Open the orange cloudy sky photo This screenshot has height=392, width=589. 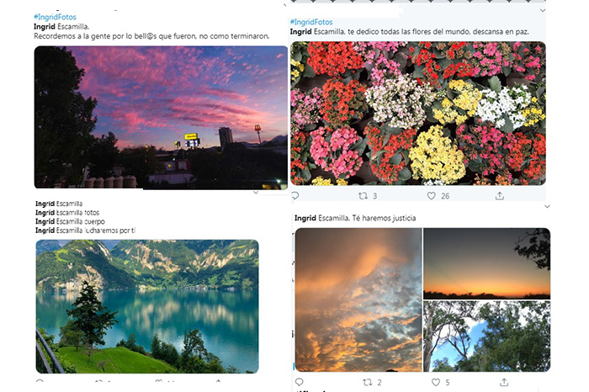pyautogui.click(x=358, y=299)
